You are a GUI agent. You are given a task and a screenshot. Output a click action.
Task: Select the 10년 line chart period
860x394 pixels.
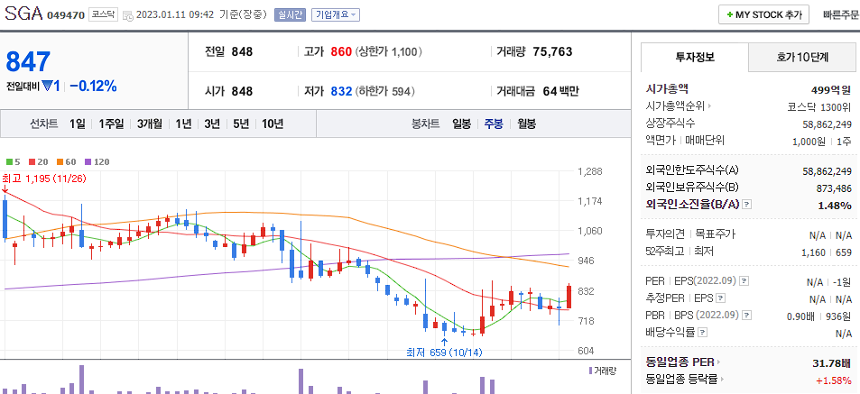point(272,124)
